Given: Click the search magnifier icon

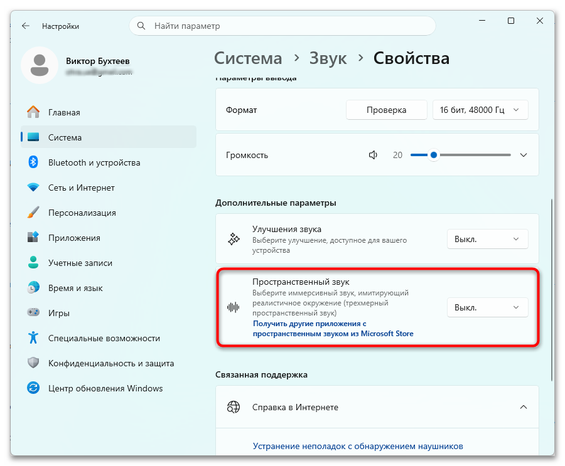Looking at the screenshot, I should [141, 26].
